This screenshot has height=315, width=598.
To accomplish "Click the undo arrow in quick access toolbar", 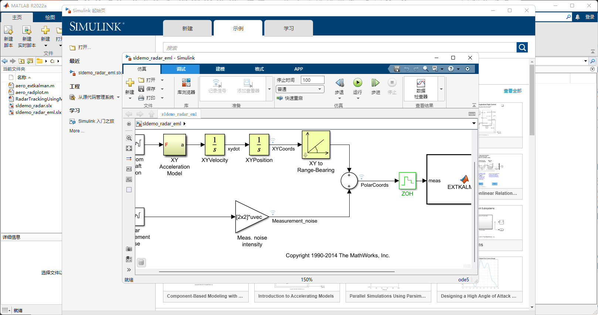I will click(x=407, y=69).
